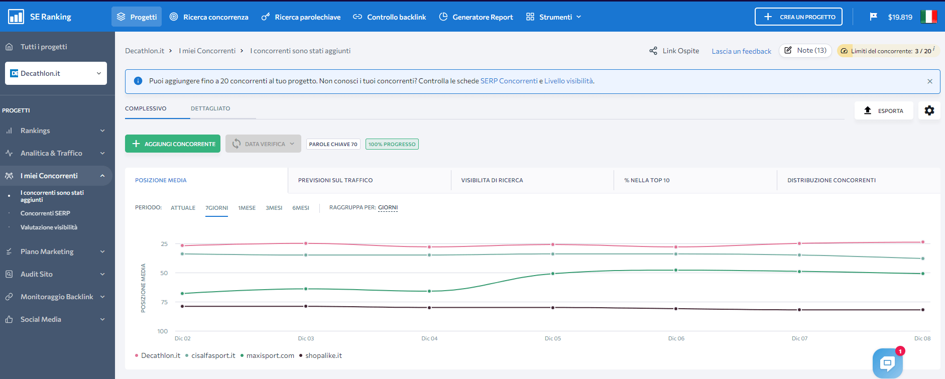945x379 pixels.
Task: Toggle shopalike.it series in chart legend
Action: [321, 355]
